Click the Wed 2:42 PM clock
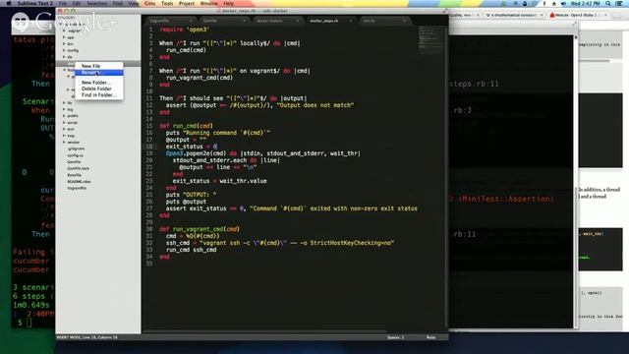 point(586,3)
